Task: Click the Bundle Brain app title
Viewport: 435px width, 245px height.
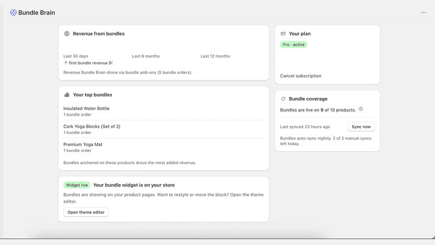Action: click(37, 13)
